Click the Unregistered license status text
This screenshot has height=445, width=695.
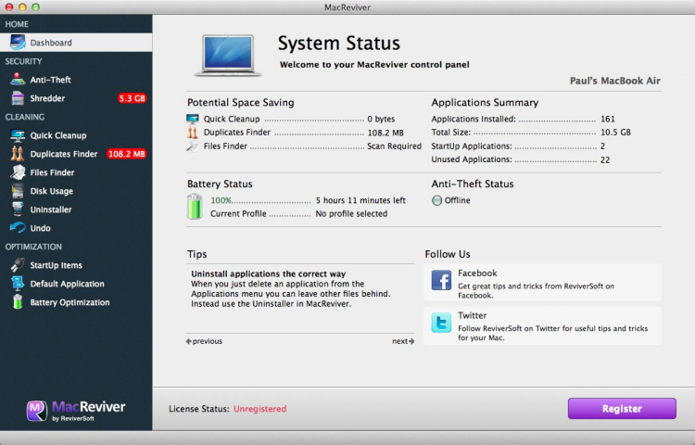click(259, 409)
